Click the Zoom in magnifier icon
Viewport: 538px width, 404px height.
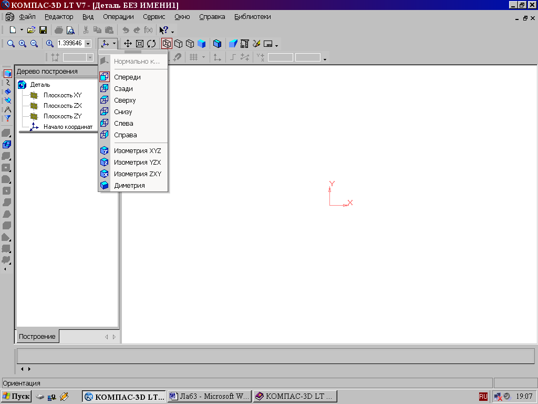click(x=23, y=44)
